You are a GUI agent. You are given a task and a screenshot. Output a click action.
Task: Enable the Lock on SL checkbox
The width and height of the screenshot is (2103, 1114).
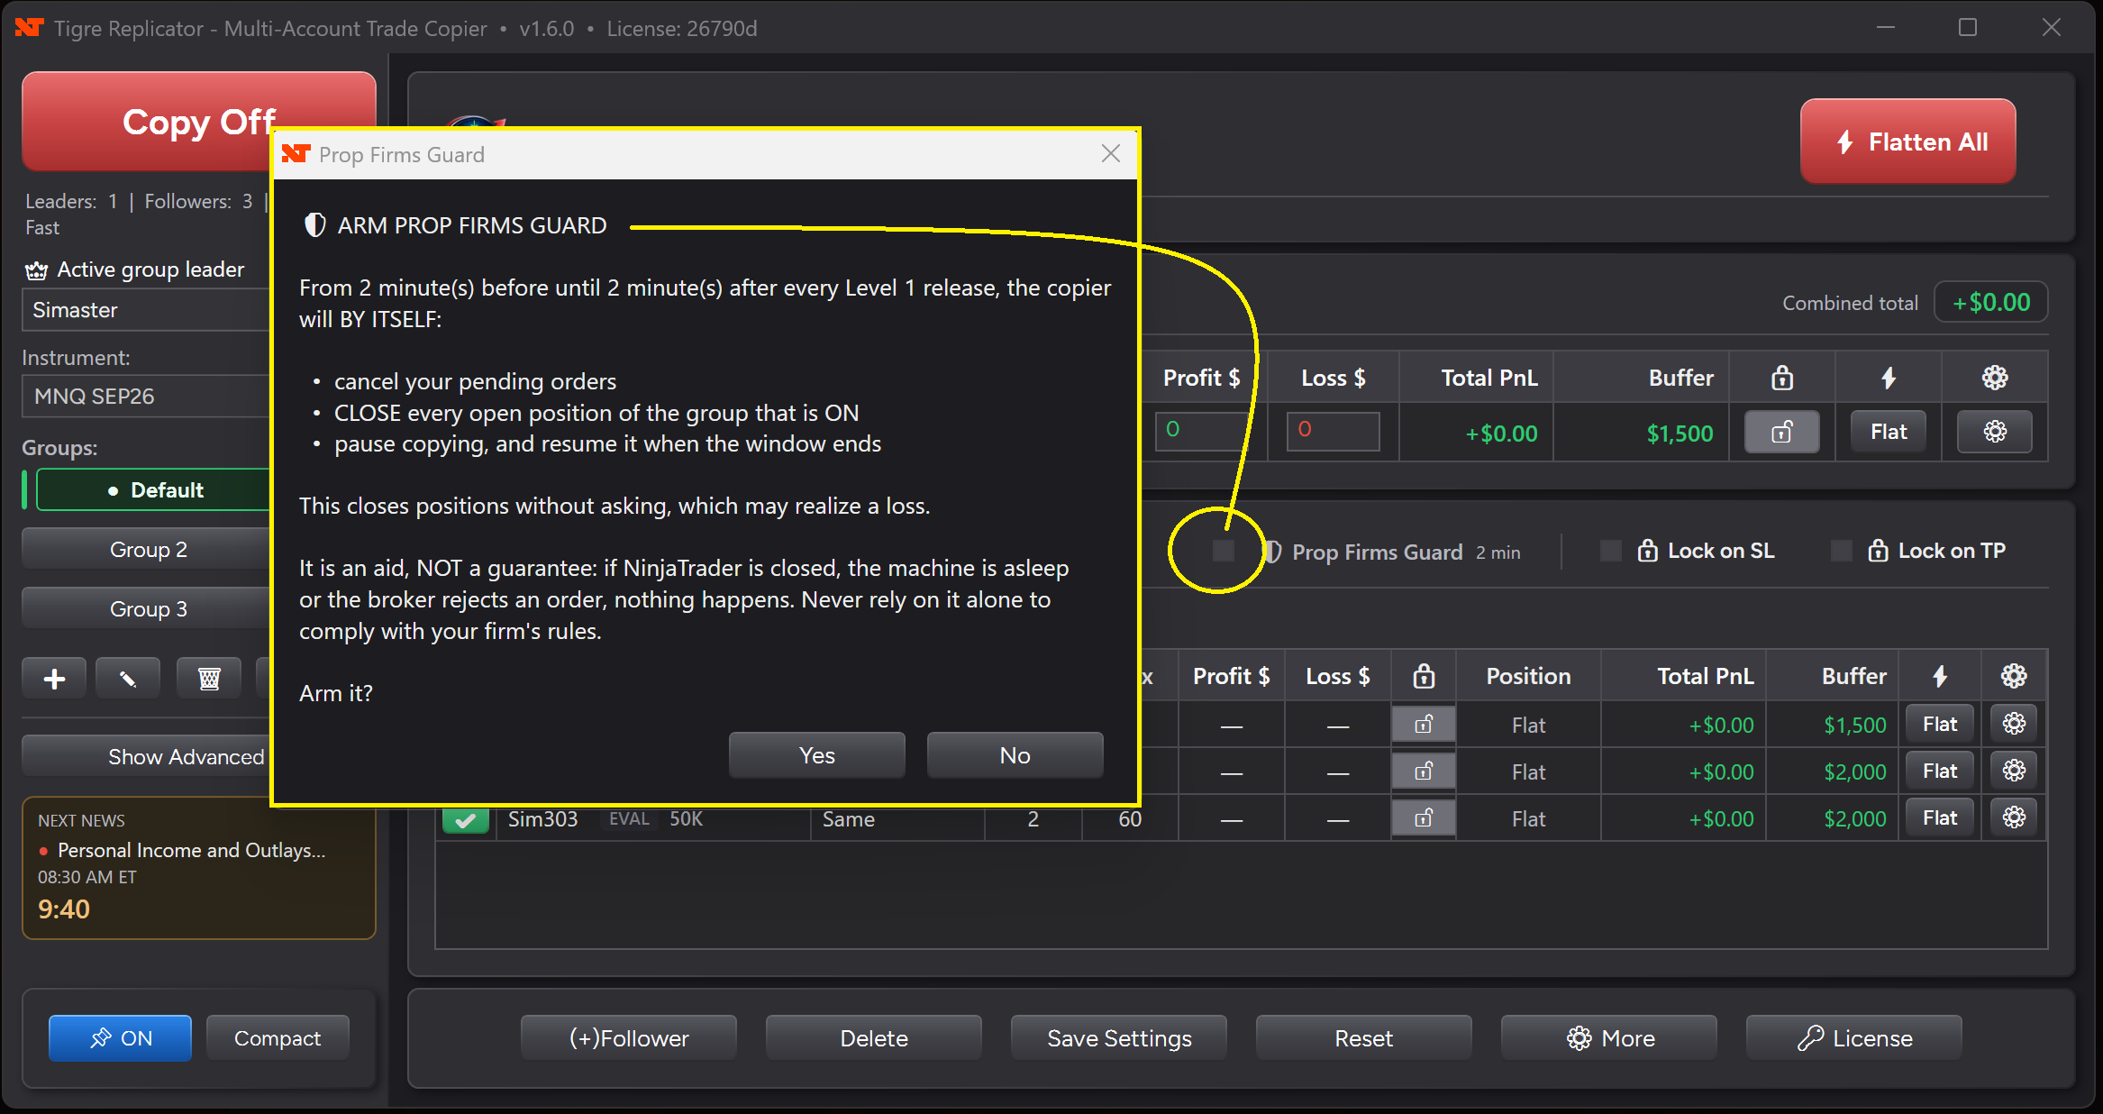tap(1610, 551)
